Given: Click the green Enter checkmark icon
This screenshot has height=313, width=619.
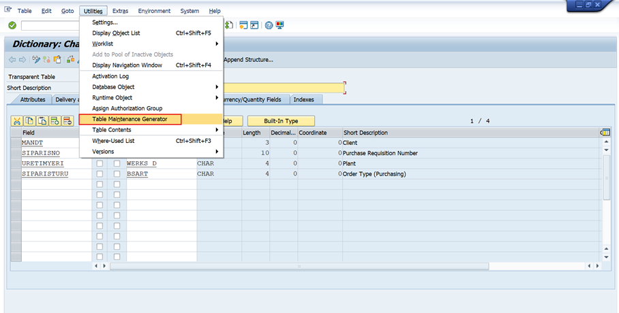Looking at the screenshot, I should pos(12,25).
